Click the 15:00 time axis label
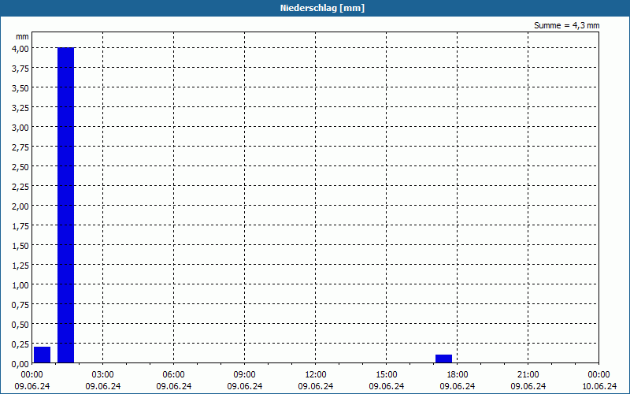The width and height of the screenshot is (630, 394). (x=387, y=375)
